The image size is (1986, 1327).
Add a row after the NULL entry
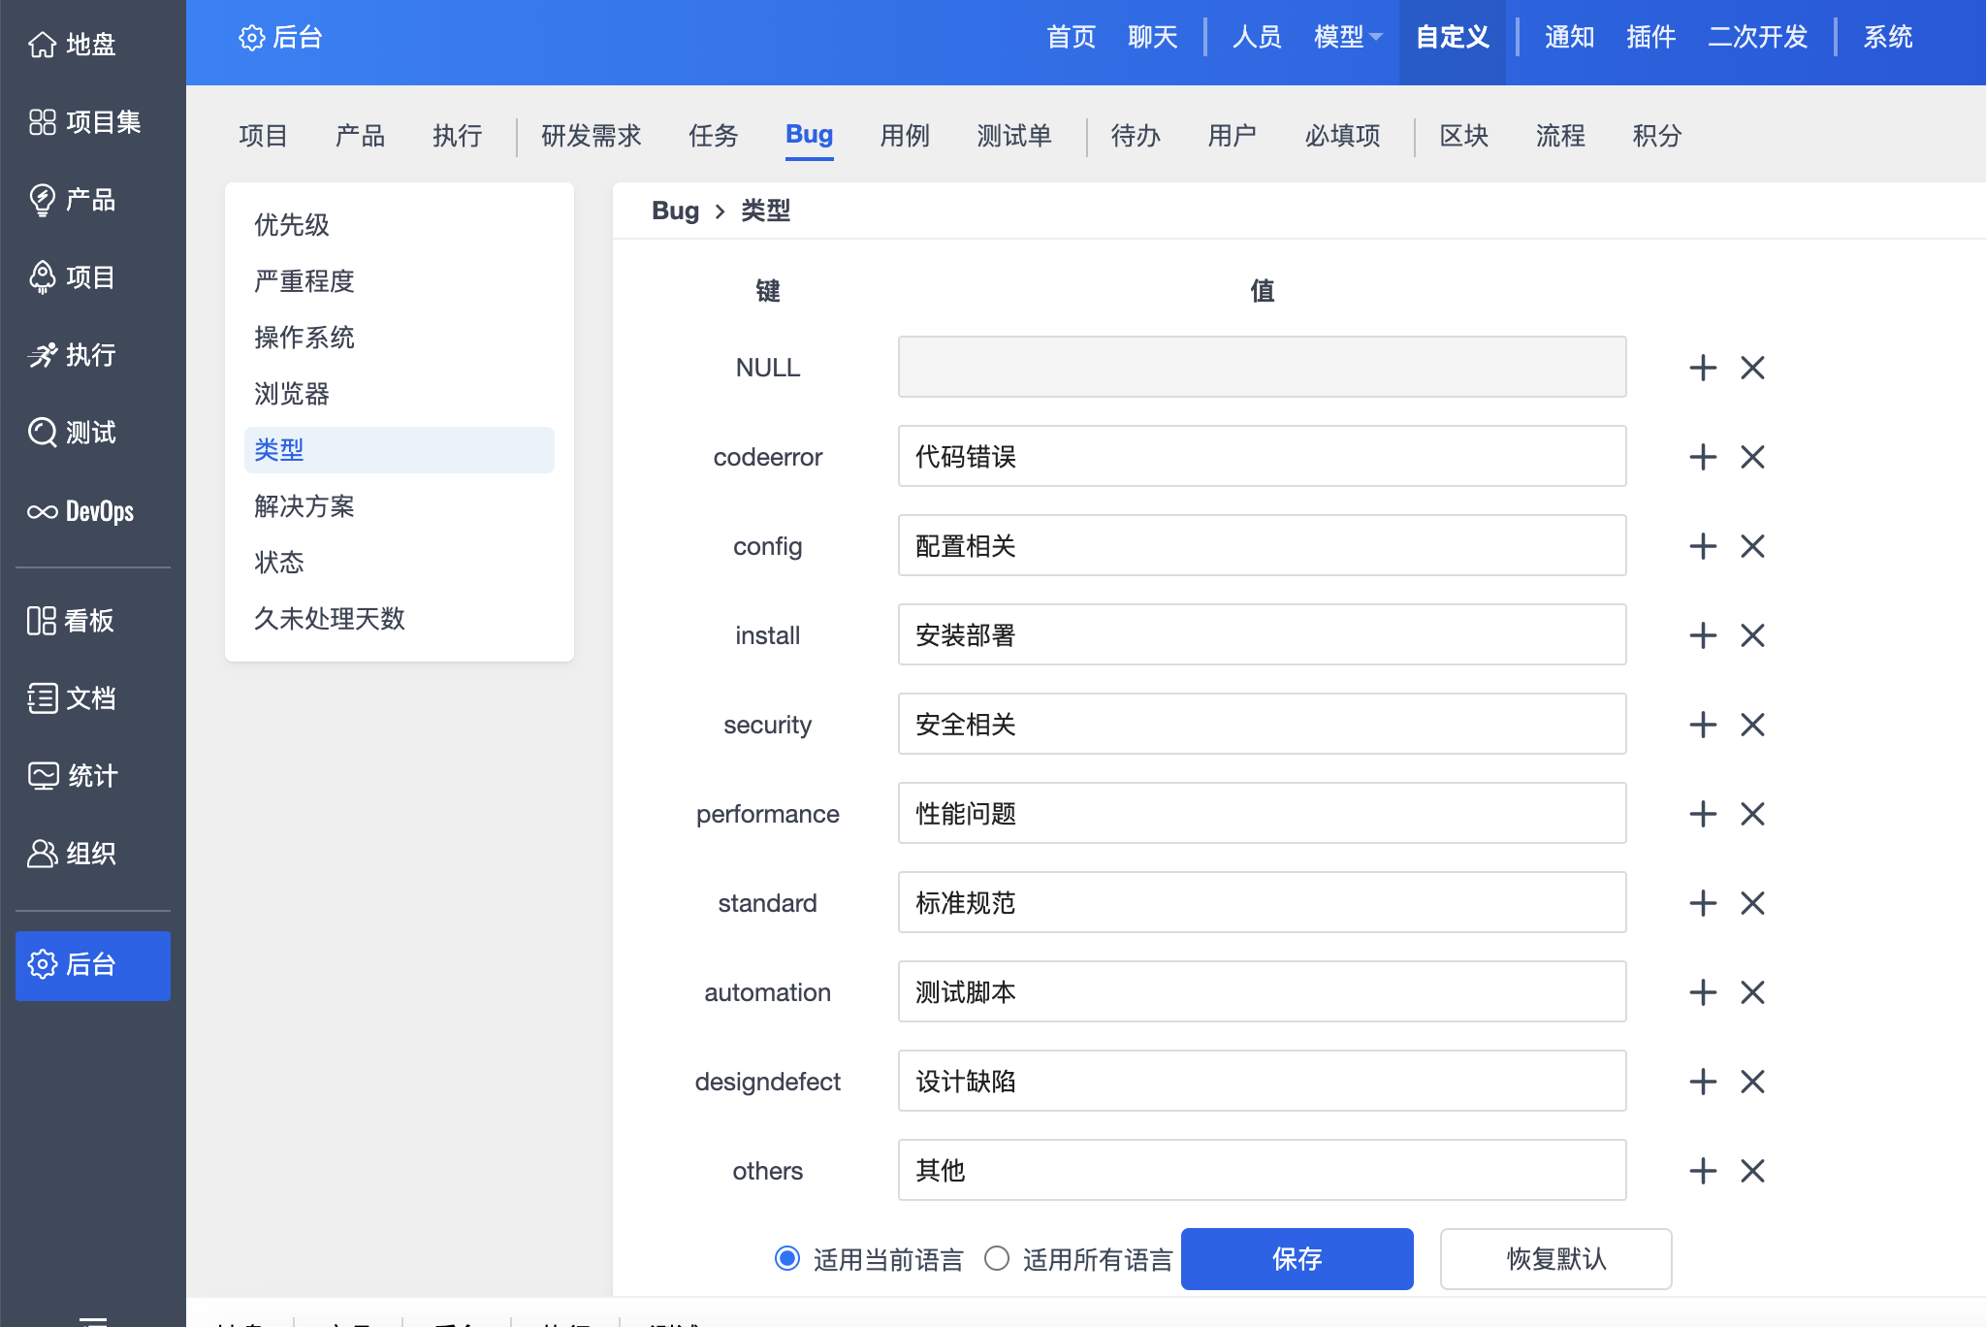coord(1703,368)
